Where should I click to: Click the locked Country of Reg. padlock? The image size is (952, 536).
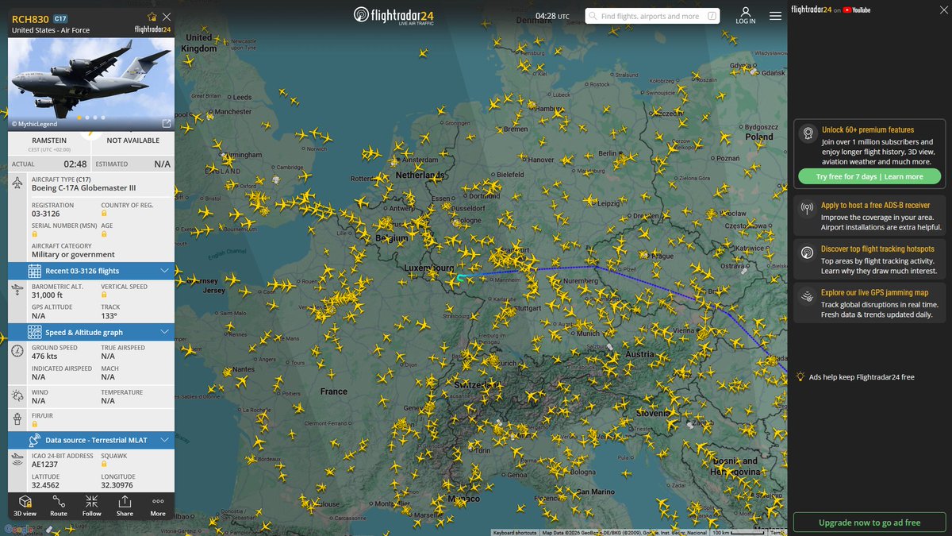(x=104, y=214)
